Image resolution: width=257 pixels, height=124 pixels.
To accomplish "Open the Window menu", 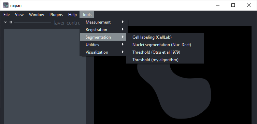I will (37, 15).
